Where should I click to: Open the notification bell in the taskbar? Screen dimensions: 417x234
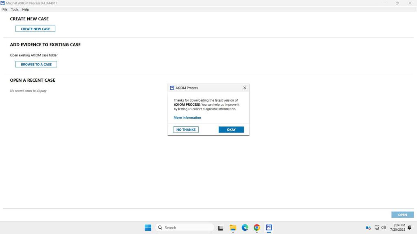pos(409,227)
